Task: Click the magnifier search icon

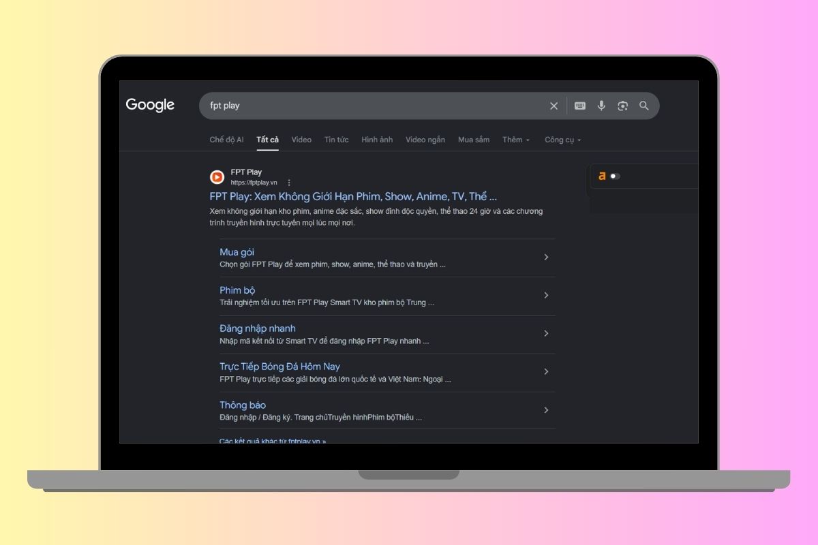Action: tap(643, 106)
